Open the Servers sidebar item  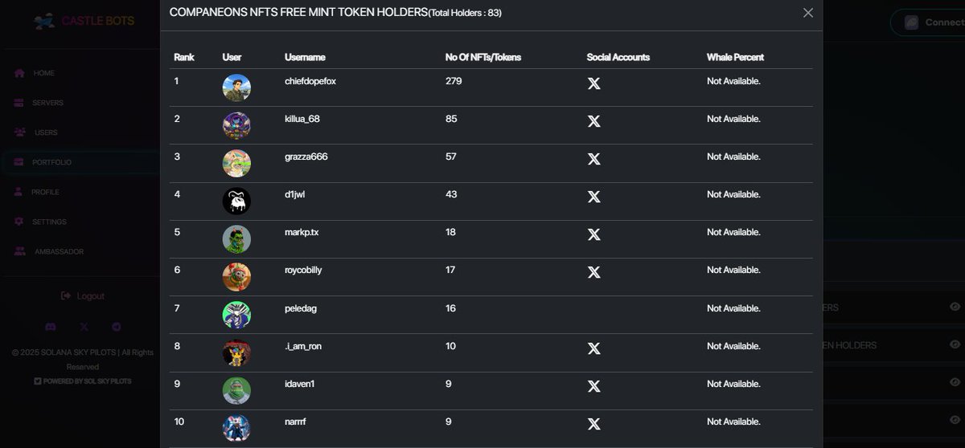[x=47, y=103]
